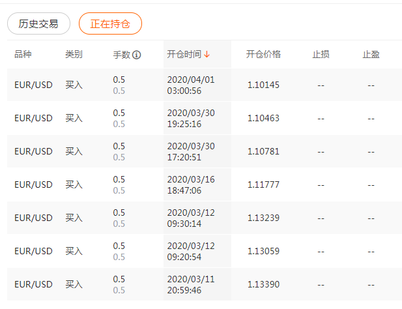Screen dimensions: 402x309
Task: Click the lot size in the 1.13239 row
Action: point(119,218)
